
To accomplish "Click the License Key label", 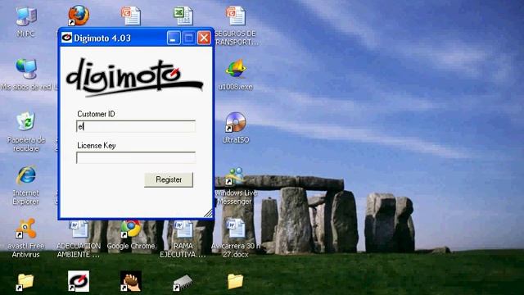I will click(97, 146).
